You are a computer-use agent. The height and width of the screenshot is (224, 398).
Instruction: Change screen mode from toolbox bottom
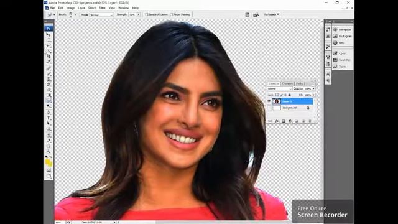tap(49, 175)
